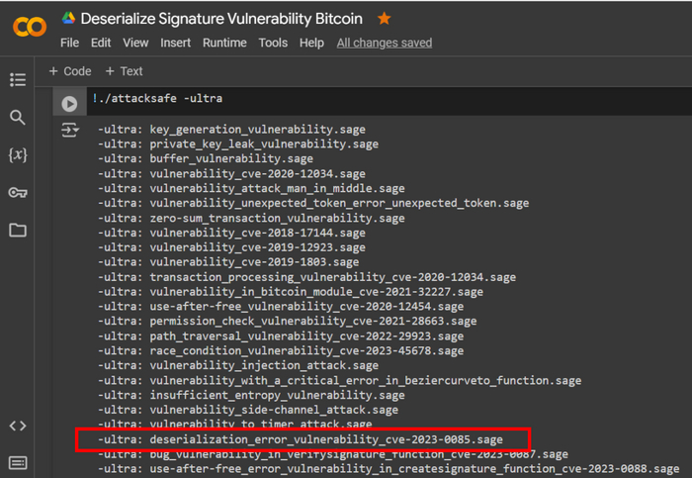This screenshot has height=478, width=692.
Task: Click the cell output actions icon
Action: (x=69, y=130)
